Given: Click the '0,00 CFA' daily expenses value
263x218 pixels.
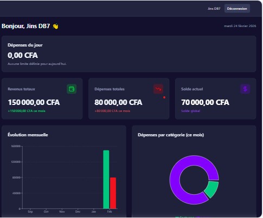Looking at the screenshot, I should [23, 55].
